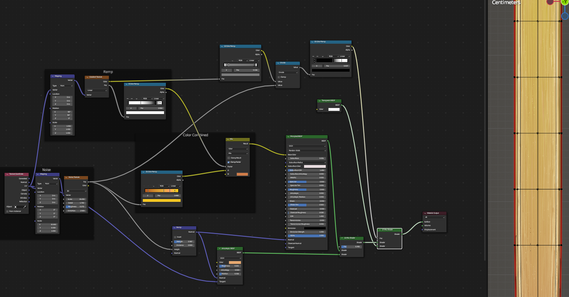Open the Divide operation dropdown in math node

pos(288,72)
